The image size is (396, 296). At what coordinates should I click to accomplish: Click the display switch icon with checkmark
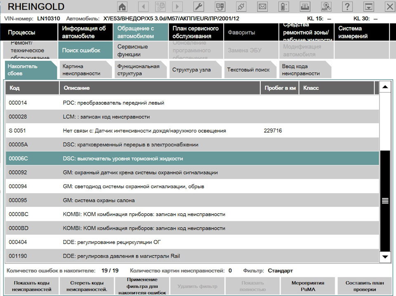(220, 7)
